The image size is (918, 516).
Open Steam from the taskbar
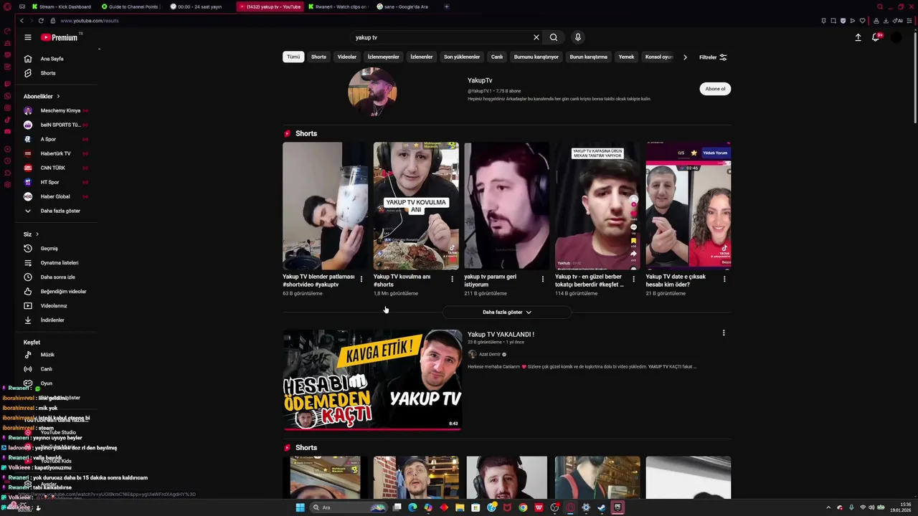pos(602,507)
